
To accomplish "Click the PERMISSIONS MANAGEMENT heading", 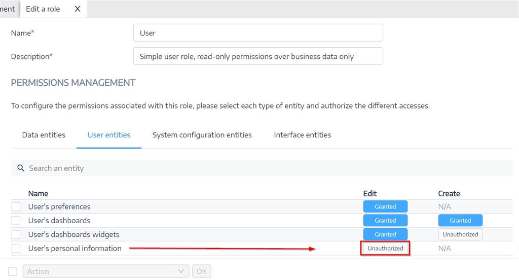I will (73, 83).
